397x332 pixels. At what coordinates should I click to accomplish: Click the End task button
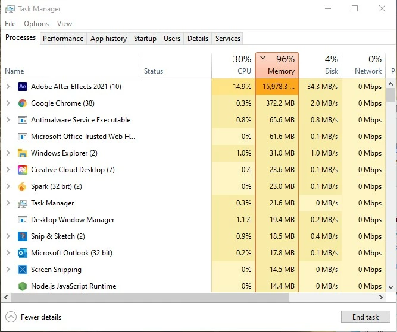tap(365, 317)
